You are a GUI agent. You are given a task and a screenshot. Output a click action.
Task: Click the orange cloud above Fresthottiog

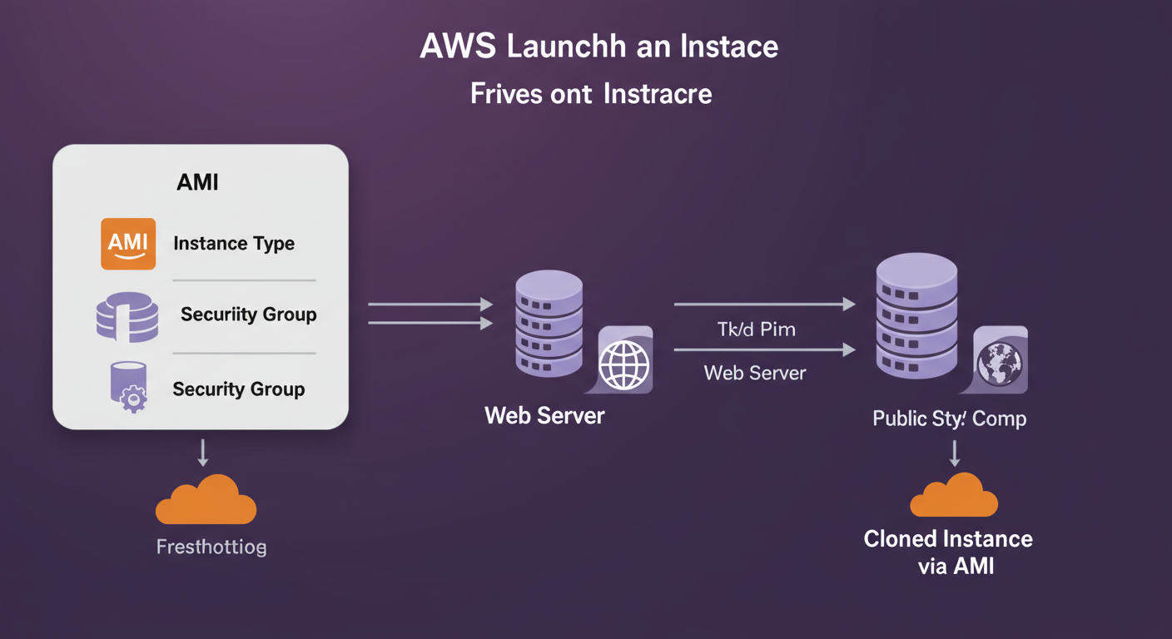point(206,499)
